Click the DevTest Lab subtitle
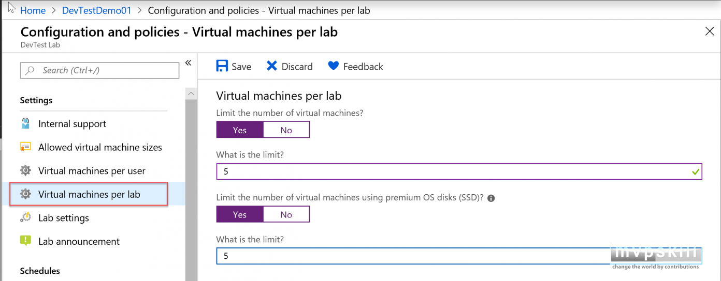Screen dimensions: 721x281 coord(40,45)
